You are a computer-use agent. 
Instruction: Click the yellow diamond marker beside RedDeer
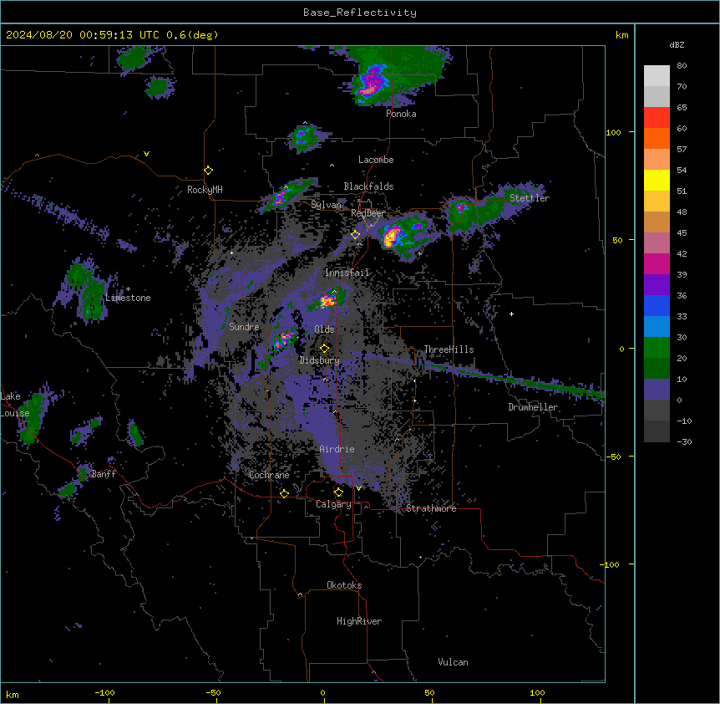pyautogui.click(x=356, y=235)
